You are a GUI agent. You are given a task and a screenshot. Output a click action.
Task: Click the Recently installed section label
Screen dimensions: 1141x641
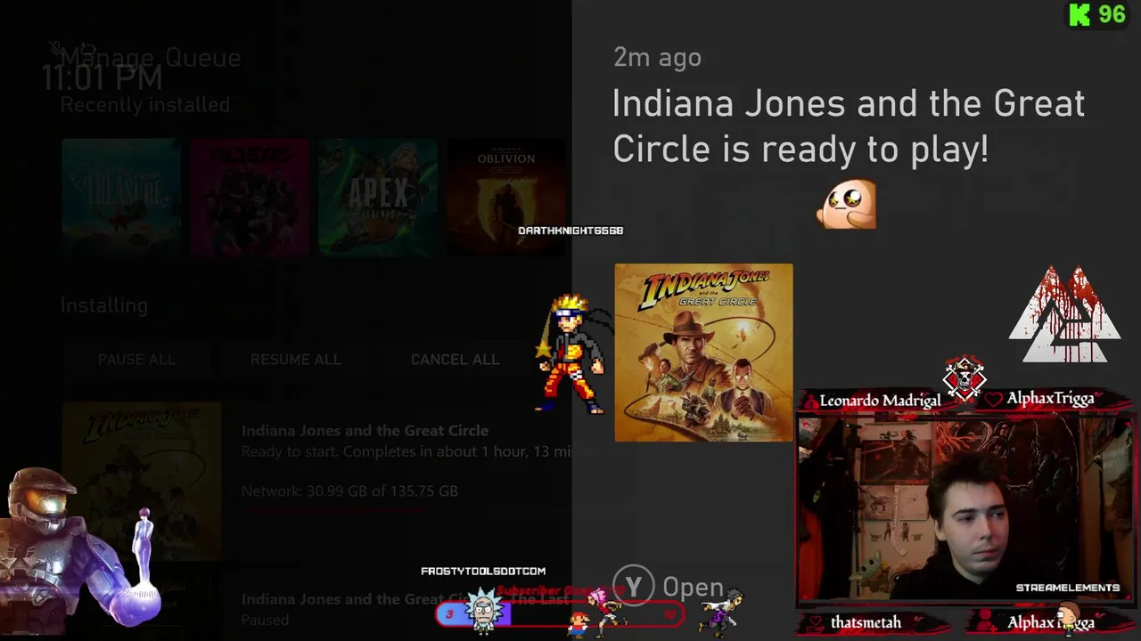(145, 105)
